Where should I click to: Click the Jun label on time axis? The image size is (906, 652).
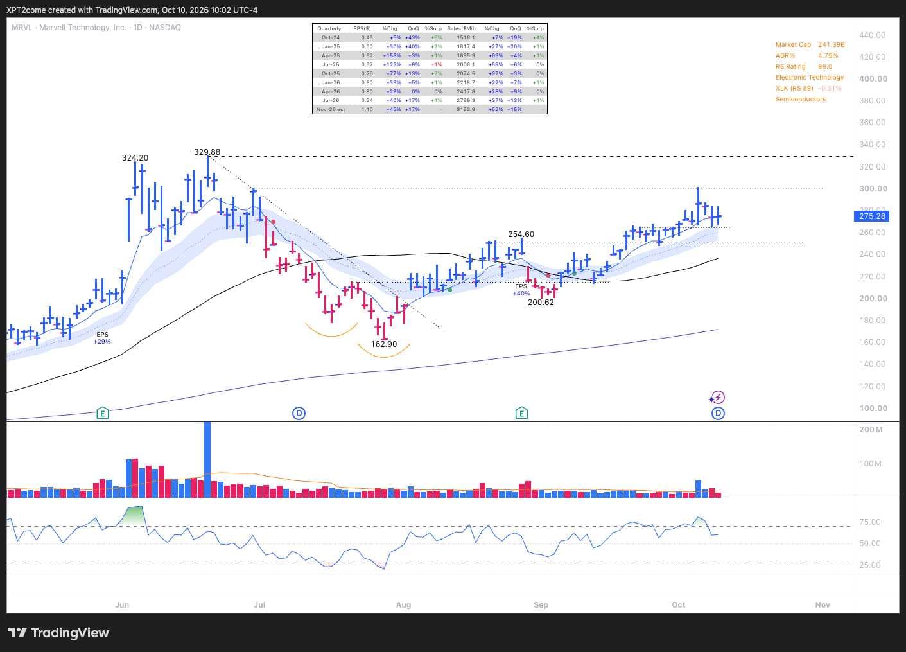tap(122, 605)
